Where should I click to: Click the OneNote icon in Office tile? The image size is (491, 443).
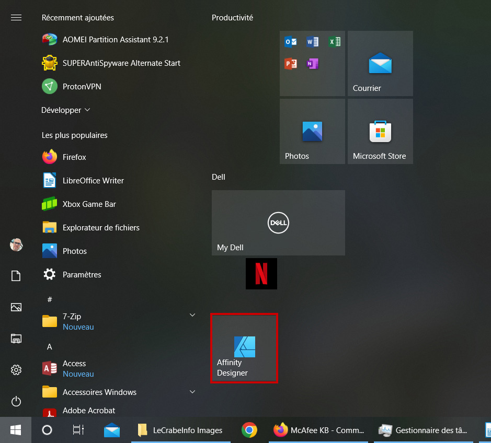coord(313,64)
